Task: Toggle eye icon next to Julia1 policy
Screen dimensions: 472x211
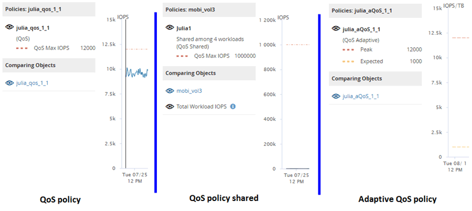Action: [x=169, y=27]
